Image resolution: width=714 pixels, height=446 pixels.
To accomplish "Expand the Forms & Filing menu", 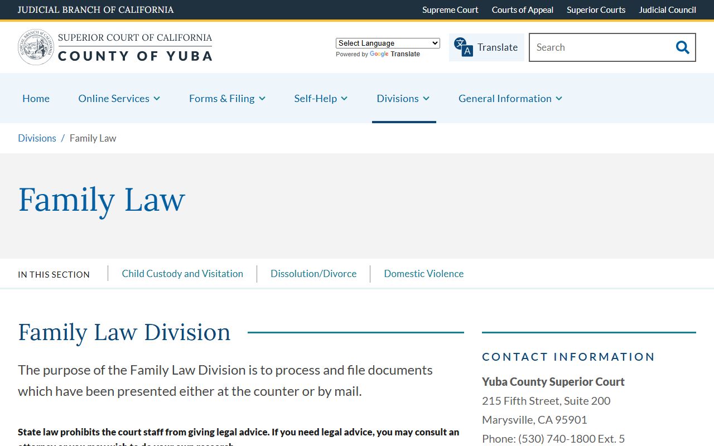I will (x=227, y=98).
